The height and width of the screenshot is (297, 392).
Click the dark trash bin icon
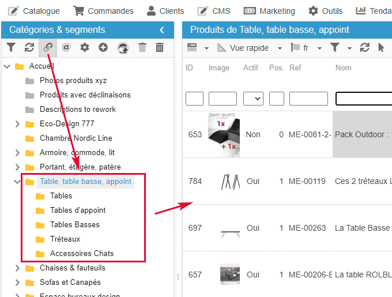tap(160, 48)
